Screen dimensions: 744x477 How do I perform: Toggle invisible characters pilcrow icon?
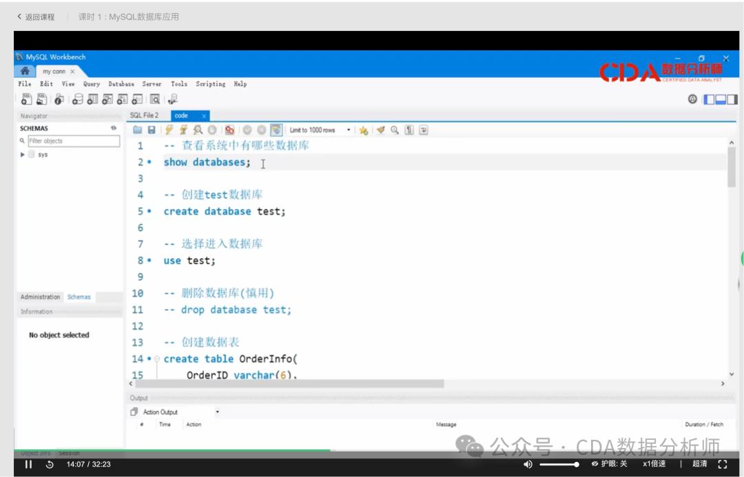pyautogui.click(x=409, y=130)
